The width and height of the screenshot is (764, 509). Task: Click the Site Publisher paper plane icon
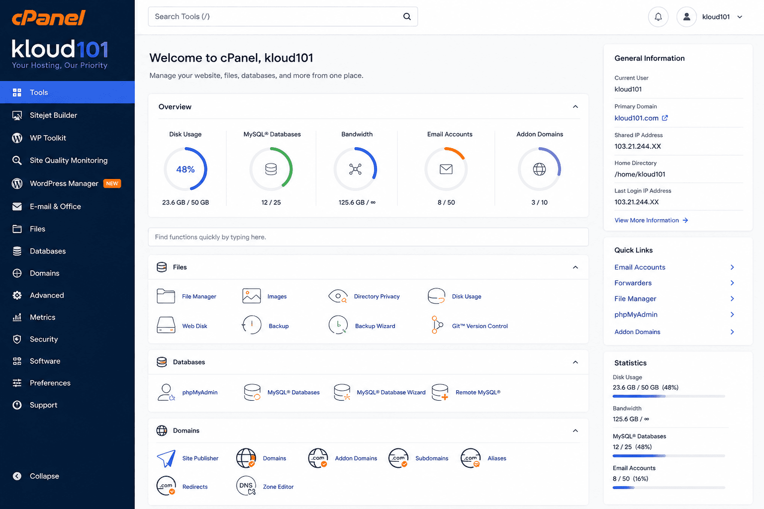[x=166, y=458]
